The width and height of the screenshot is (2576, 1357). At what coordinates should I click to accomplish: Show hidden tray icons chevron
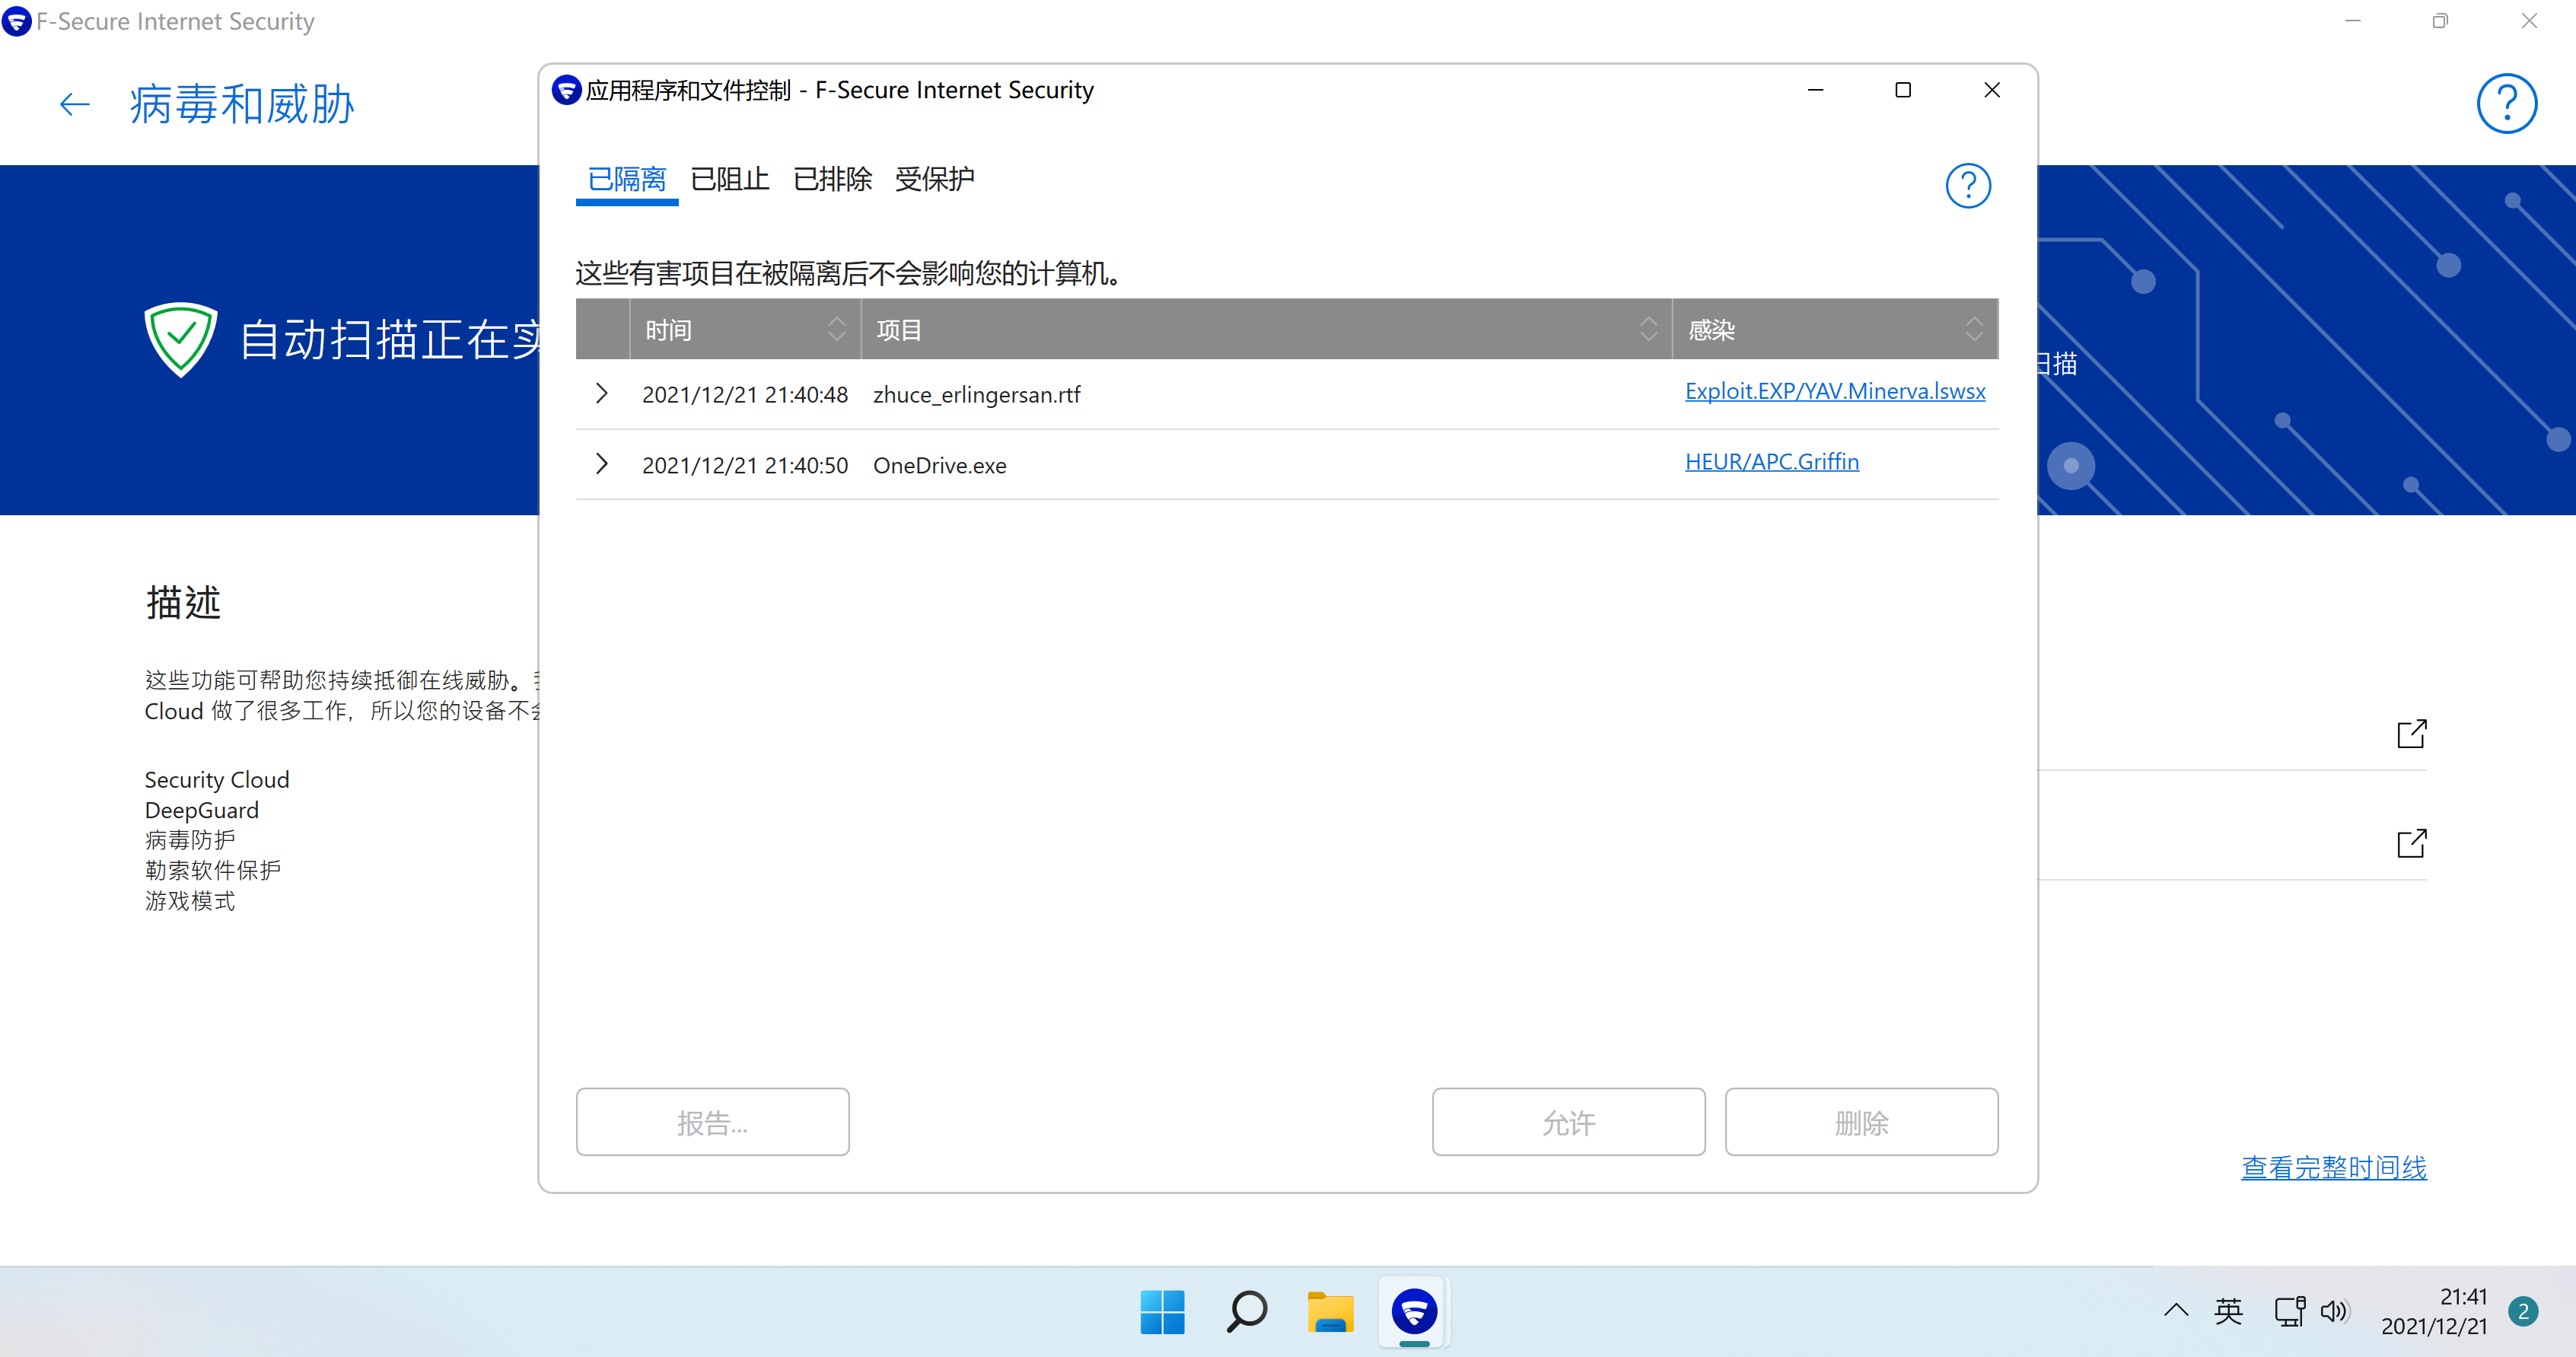pos(2176,1310)
